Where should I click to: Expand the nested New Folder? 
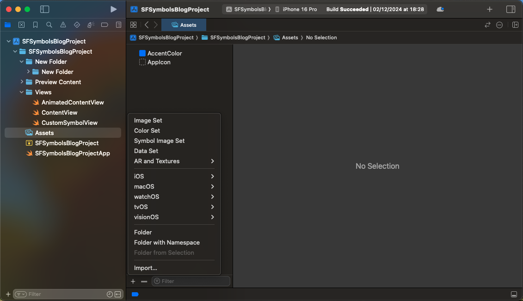(x=28, y=72)
